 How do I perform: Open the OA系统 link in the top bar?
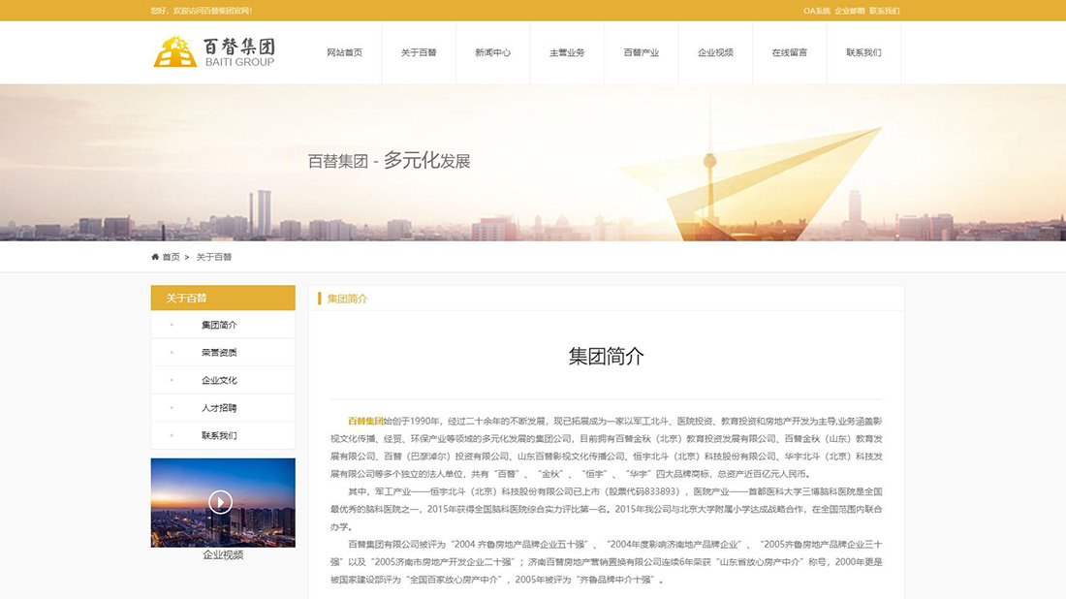click(813, 11)
